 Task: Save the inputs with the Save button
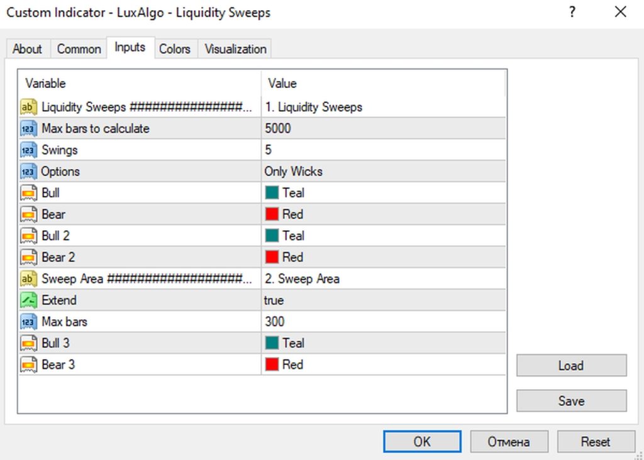point(571,400)
